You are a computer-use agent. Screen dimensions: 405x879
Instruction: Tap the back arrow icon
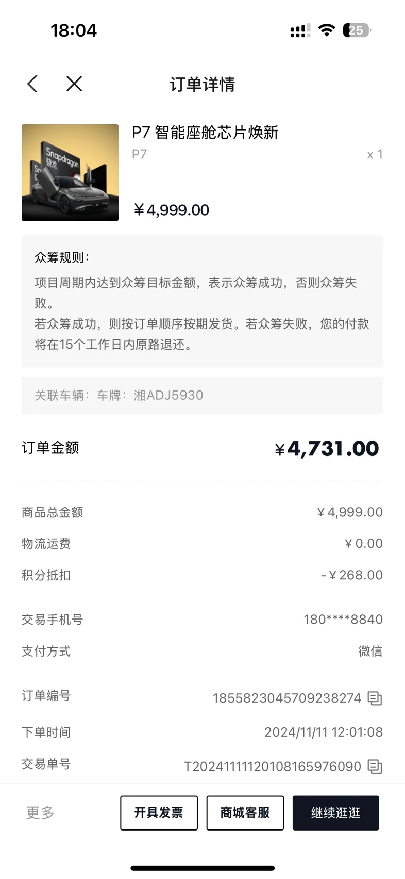coord(32,84)
